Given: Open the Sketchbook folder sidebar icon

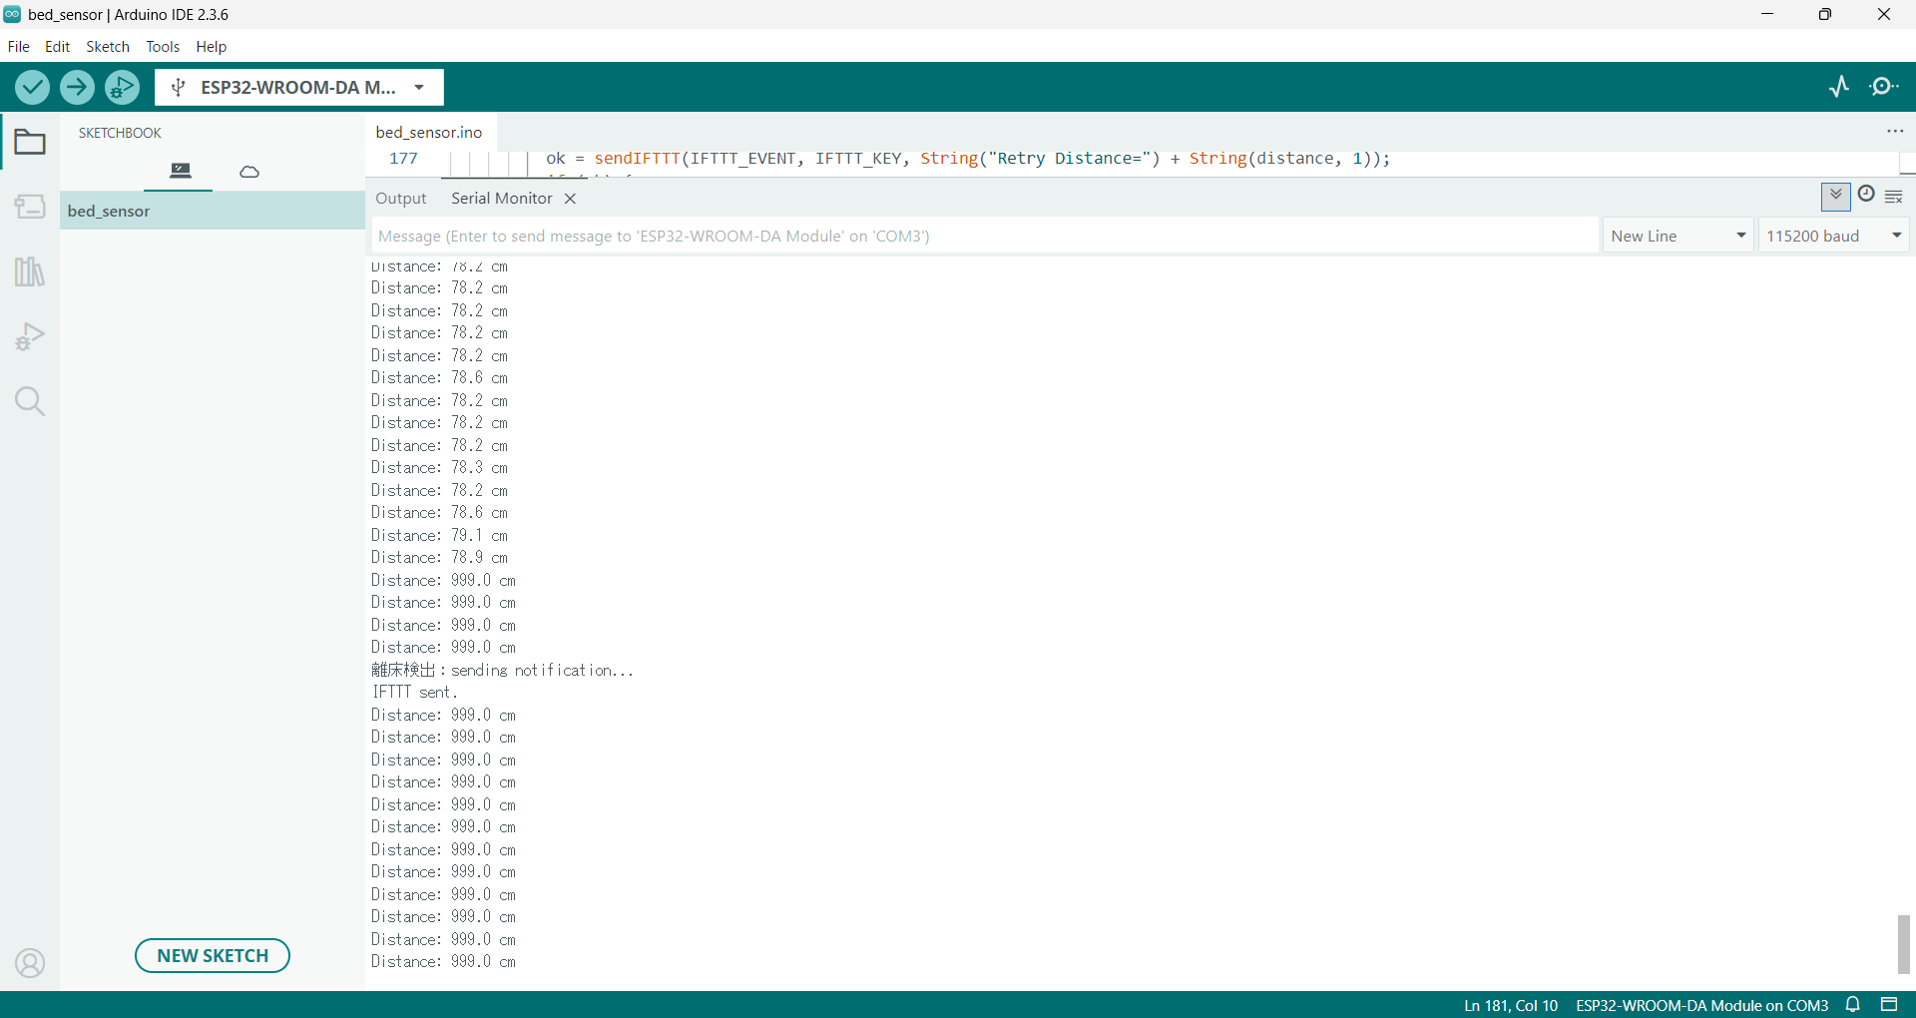Looking at the screenshot, I should click(x=30, y=143).
